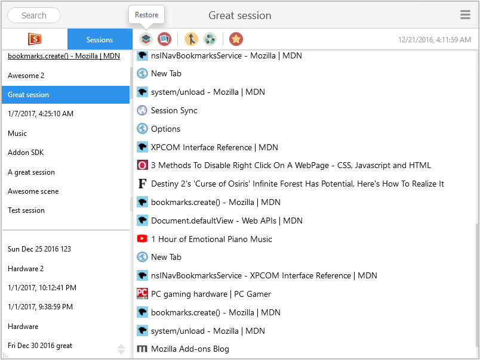Click the Great session title header

pos(239,15)
